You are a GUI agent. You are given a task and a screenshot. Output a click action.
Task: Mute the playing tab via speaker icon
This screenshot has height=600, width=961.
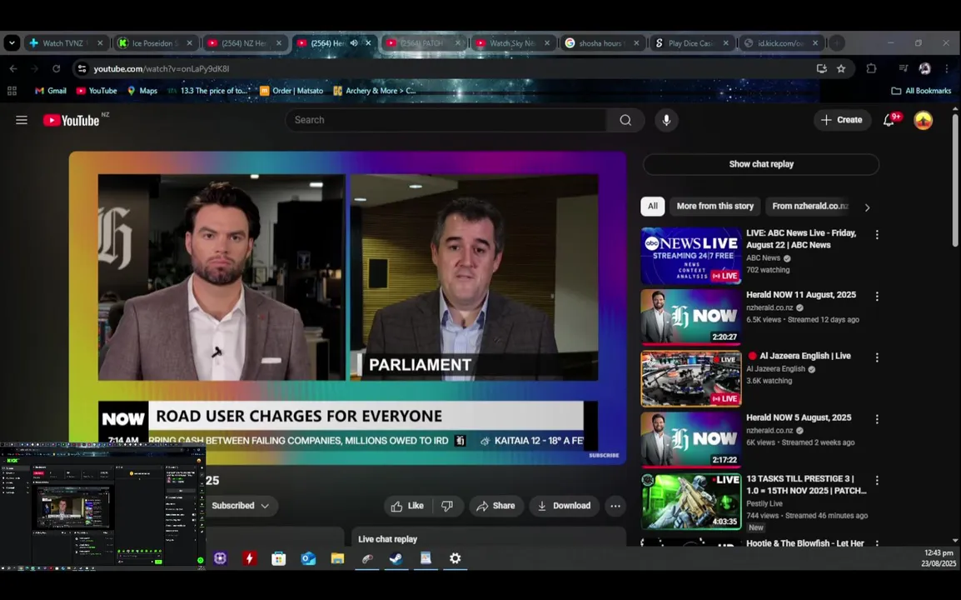[354, 43]
